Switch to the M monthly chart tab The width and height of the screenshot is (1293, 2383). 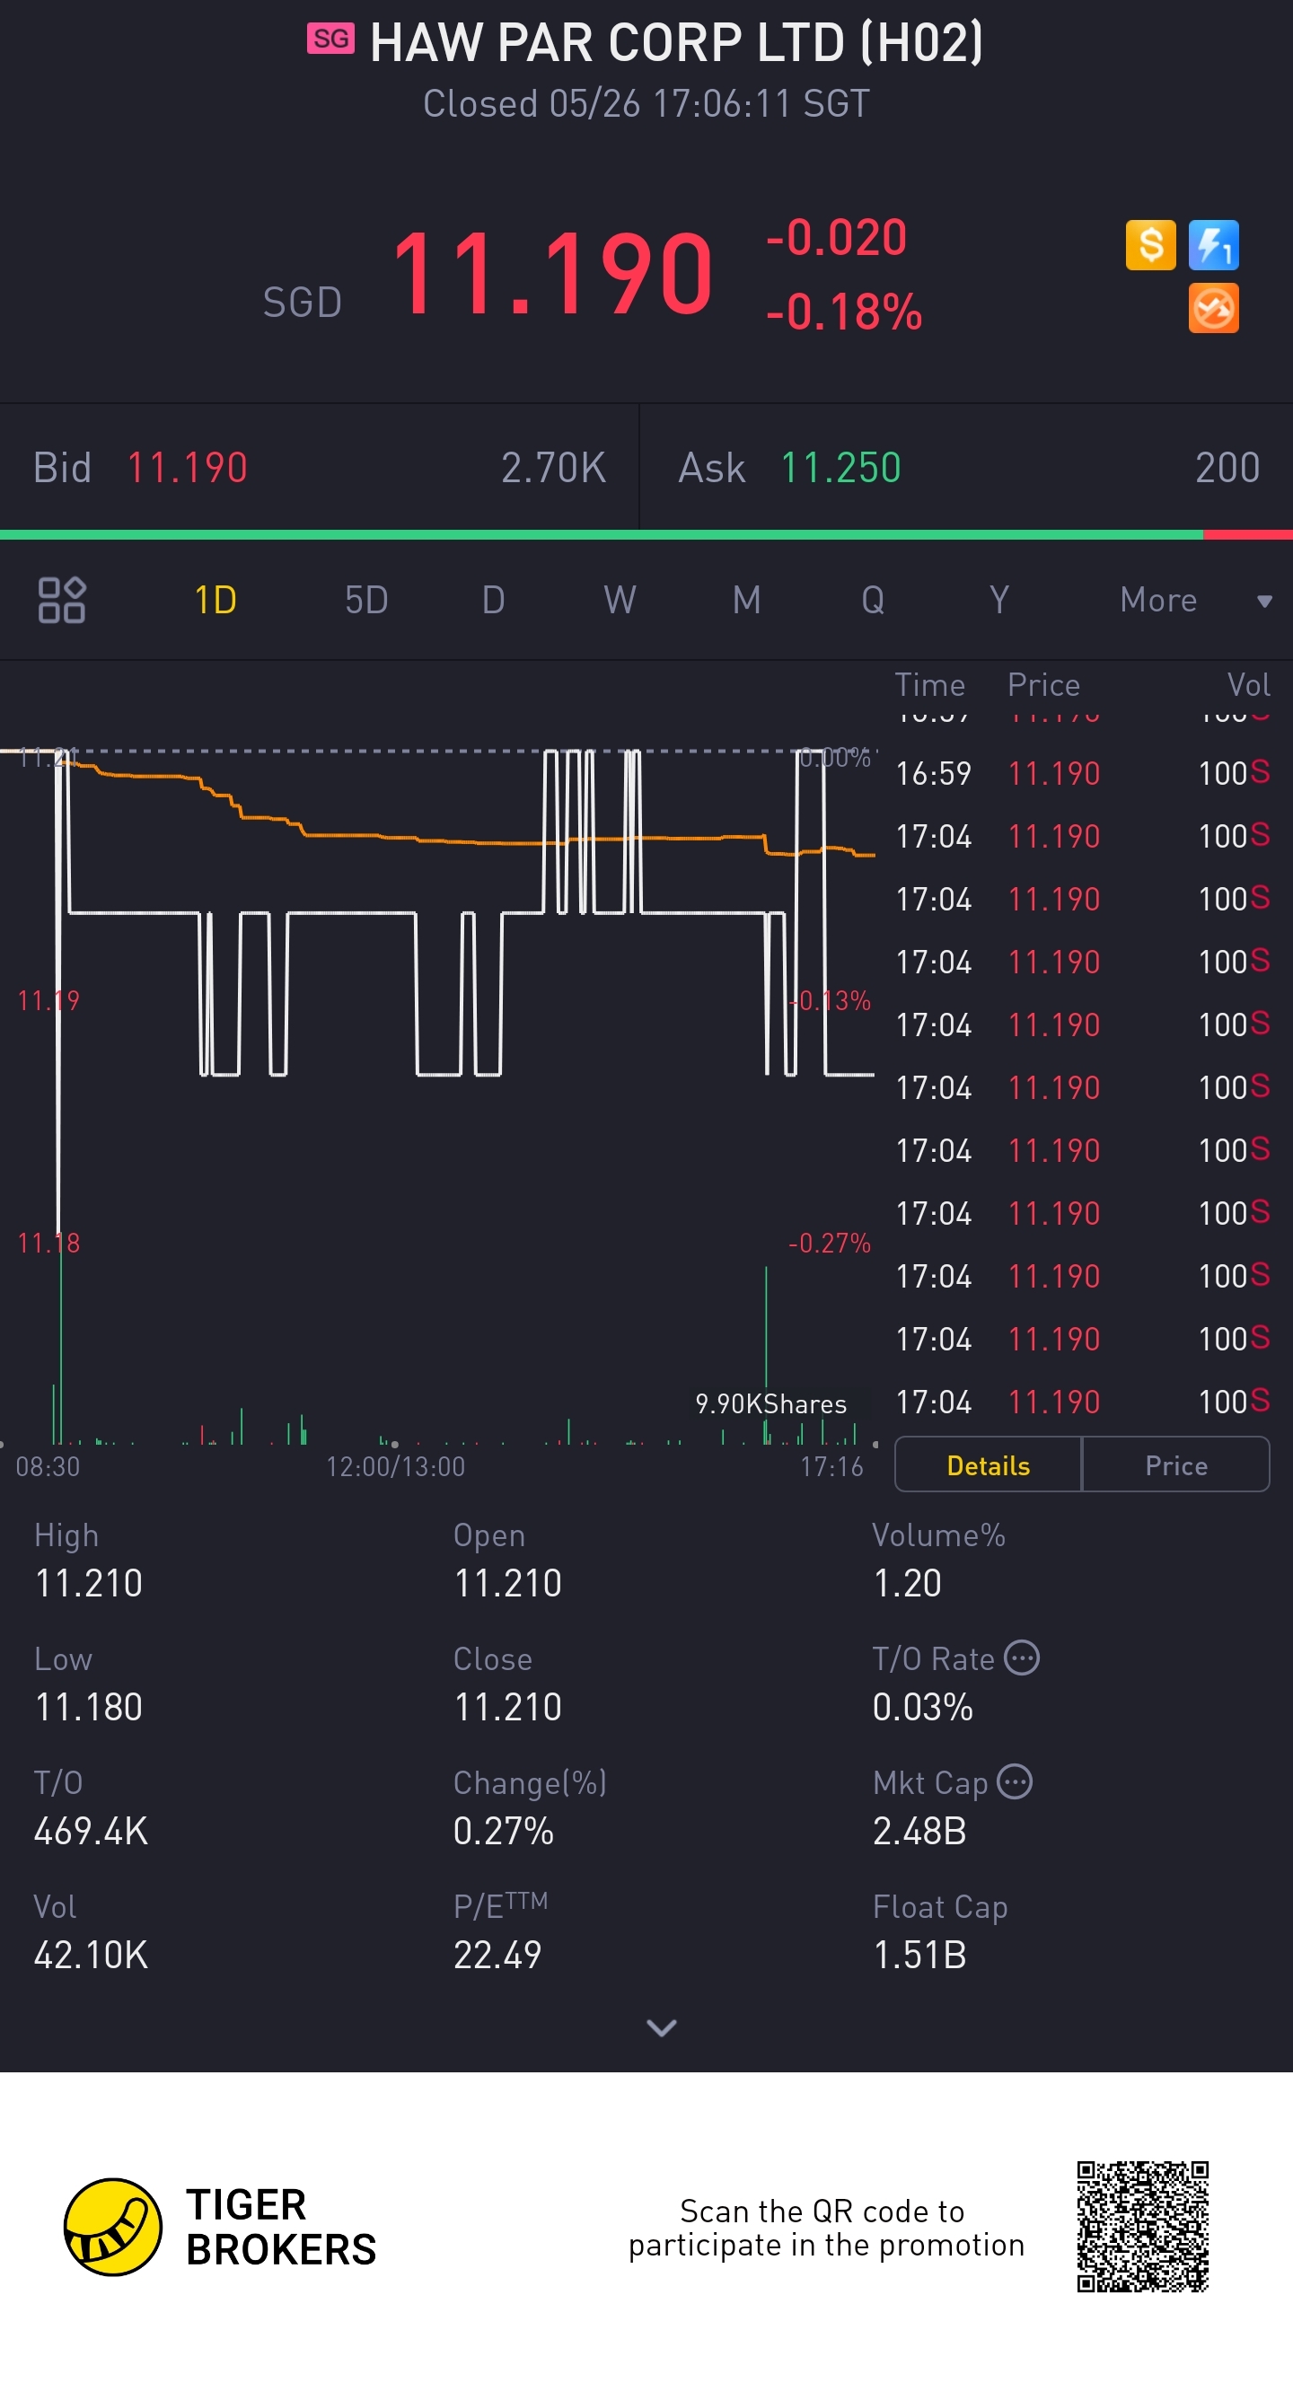[746, 601]
